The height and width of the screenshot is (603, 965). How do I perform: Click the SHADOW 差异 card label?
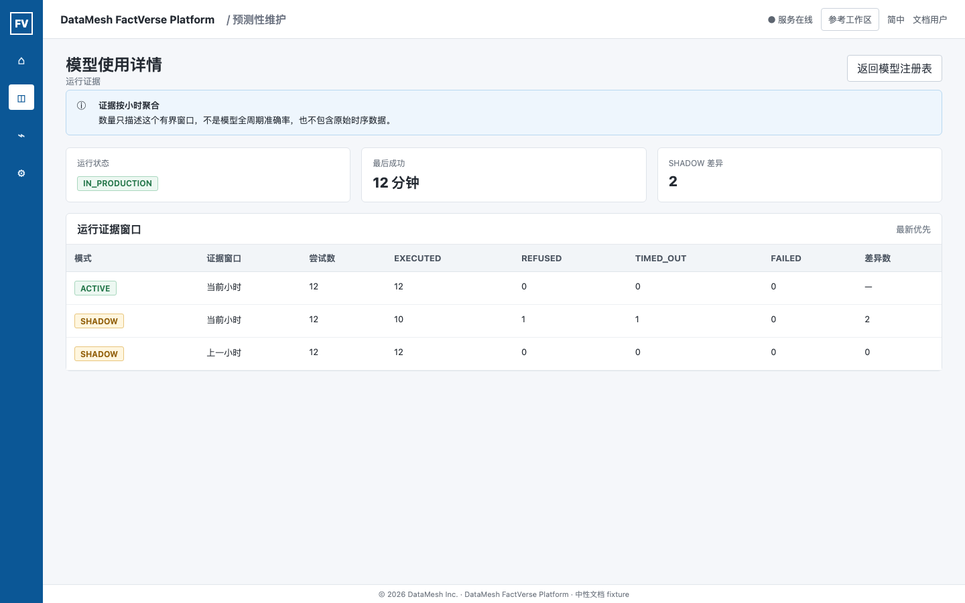pos(696,163)
